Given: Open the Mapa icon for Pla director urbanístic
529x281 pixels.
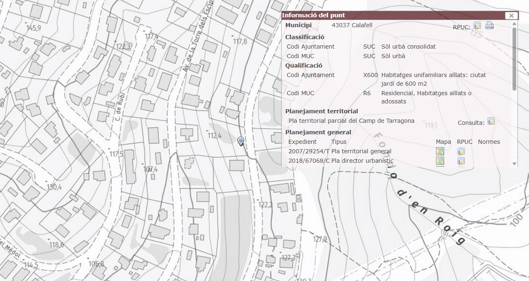Looking at the screenshot, I should [440, 161].
